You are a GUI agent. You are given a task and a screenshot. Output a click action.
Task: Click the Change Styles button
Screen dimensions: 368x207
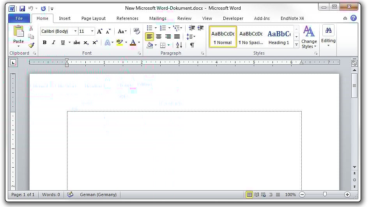[309, 37]
